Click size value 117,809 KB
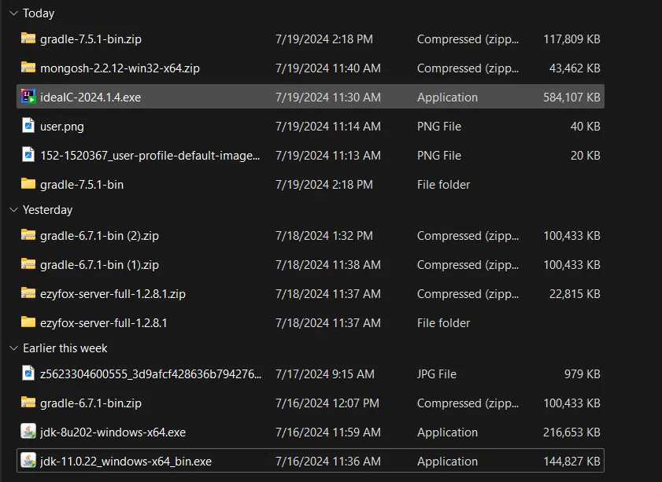This screenshot has width=662, height=482. (x=571, y=39)
